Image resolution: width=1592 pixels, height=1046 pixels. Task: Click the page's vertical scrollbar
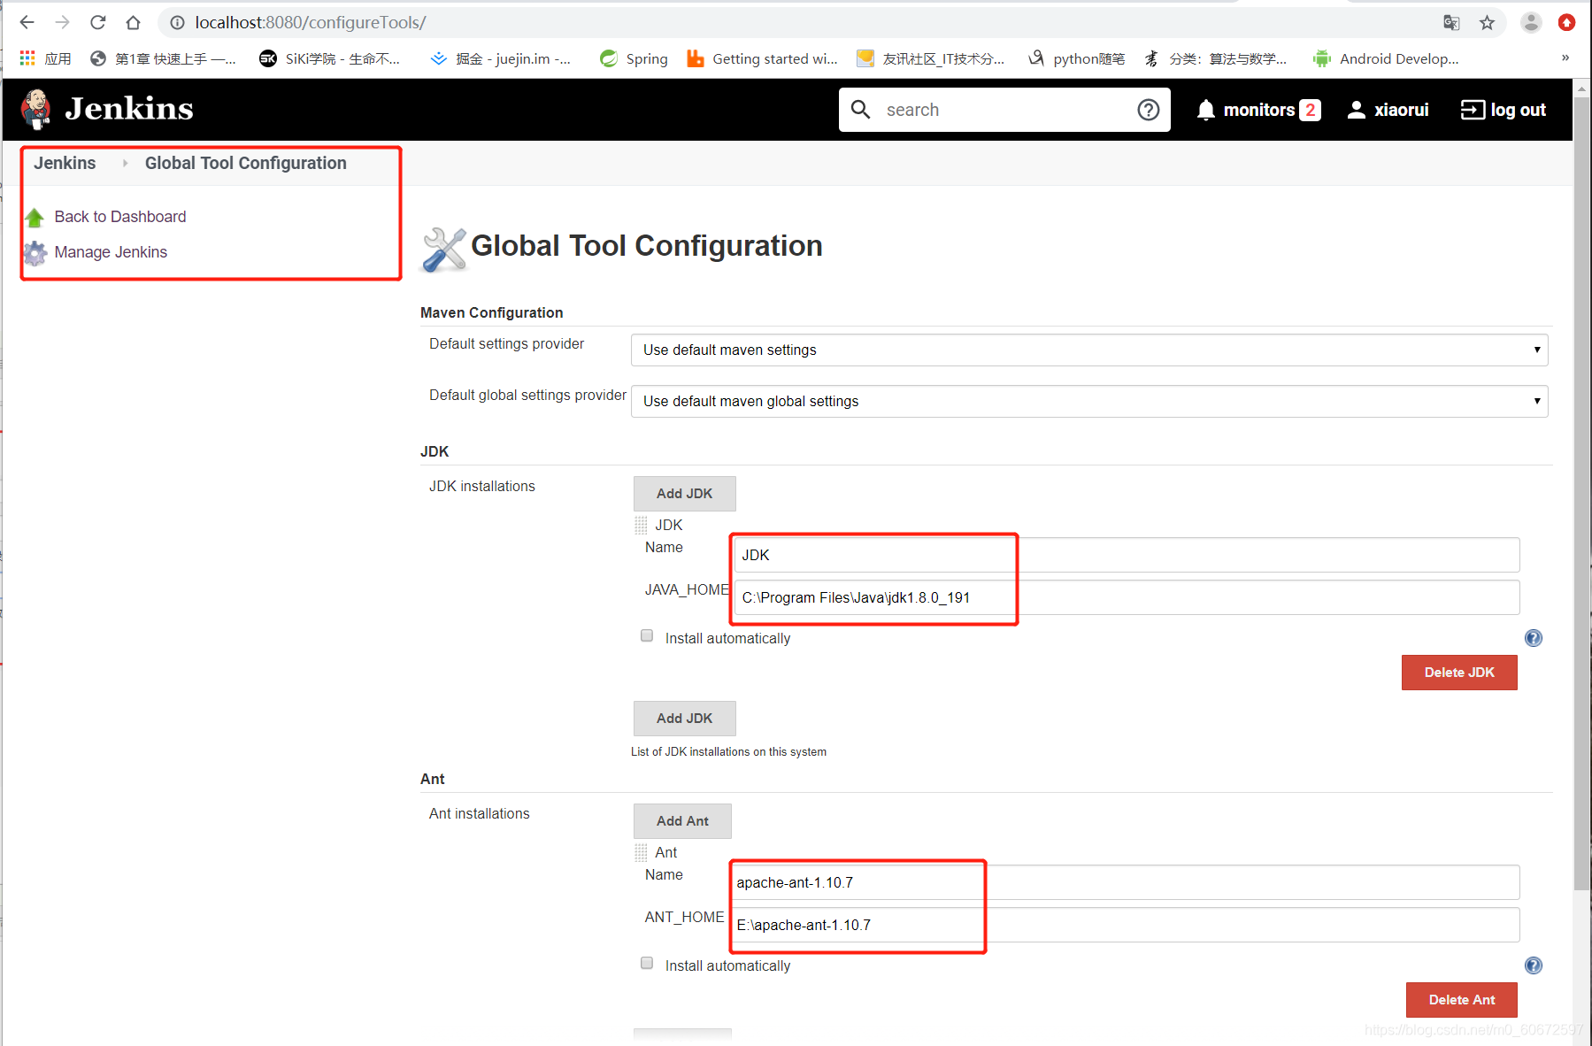(1581, 487)
